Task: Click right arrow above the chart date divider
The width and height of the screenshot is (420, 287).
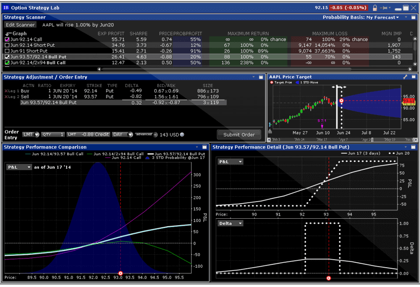Action: click(x=344, y=87)
